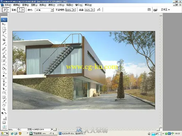Image resolution: width=182 pixels, height=136 pixels.
Task: Select the Hand tool
Action: tap(4, 105)
